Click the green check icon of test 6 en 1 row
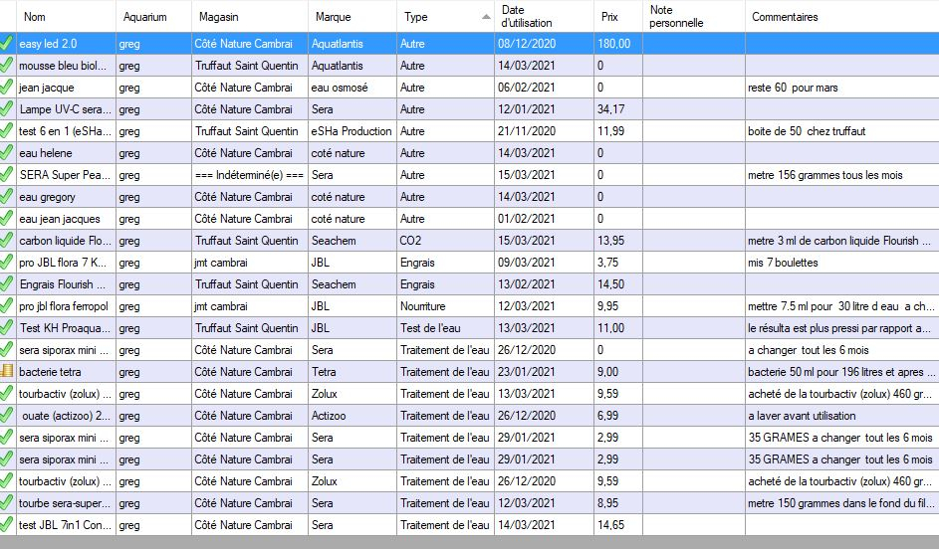This screenshot has width=939, height=549. tap(7, 130)
